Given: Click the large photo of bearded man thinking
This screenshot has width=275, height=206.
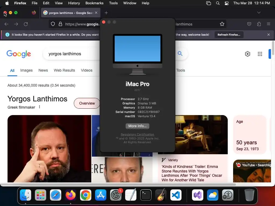Looking at the screenshot, I should [49, 149].
